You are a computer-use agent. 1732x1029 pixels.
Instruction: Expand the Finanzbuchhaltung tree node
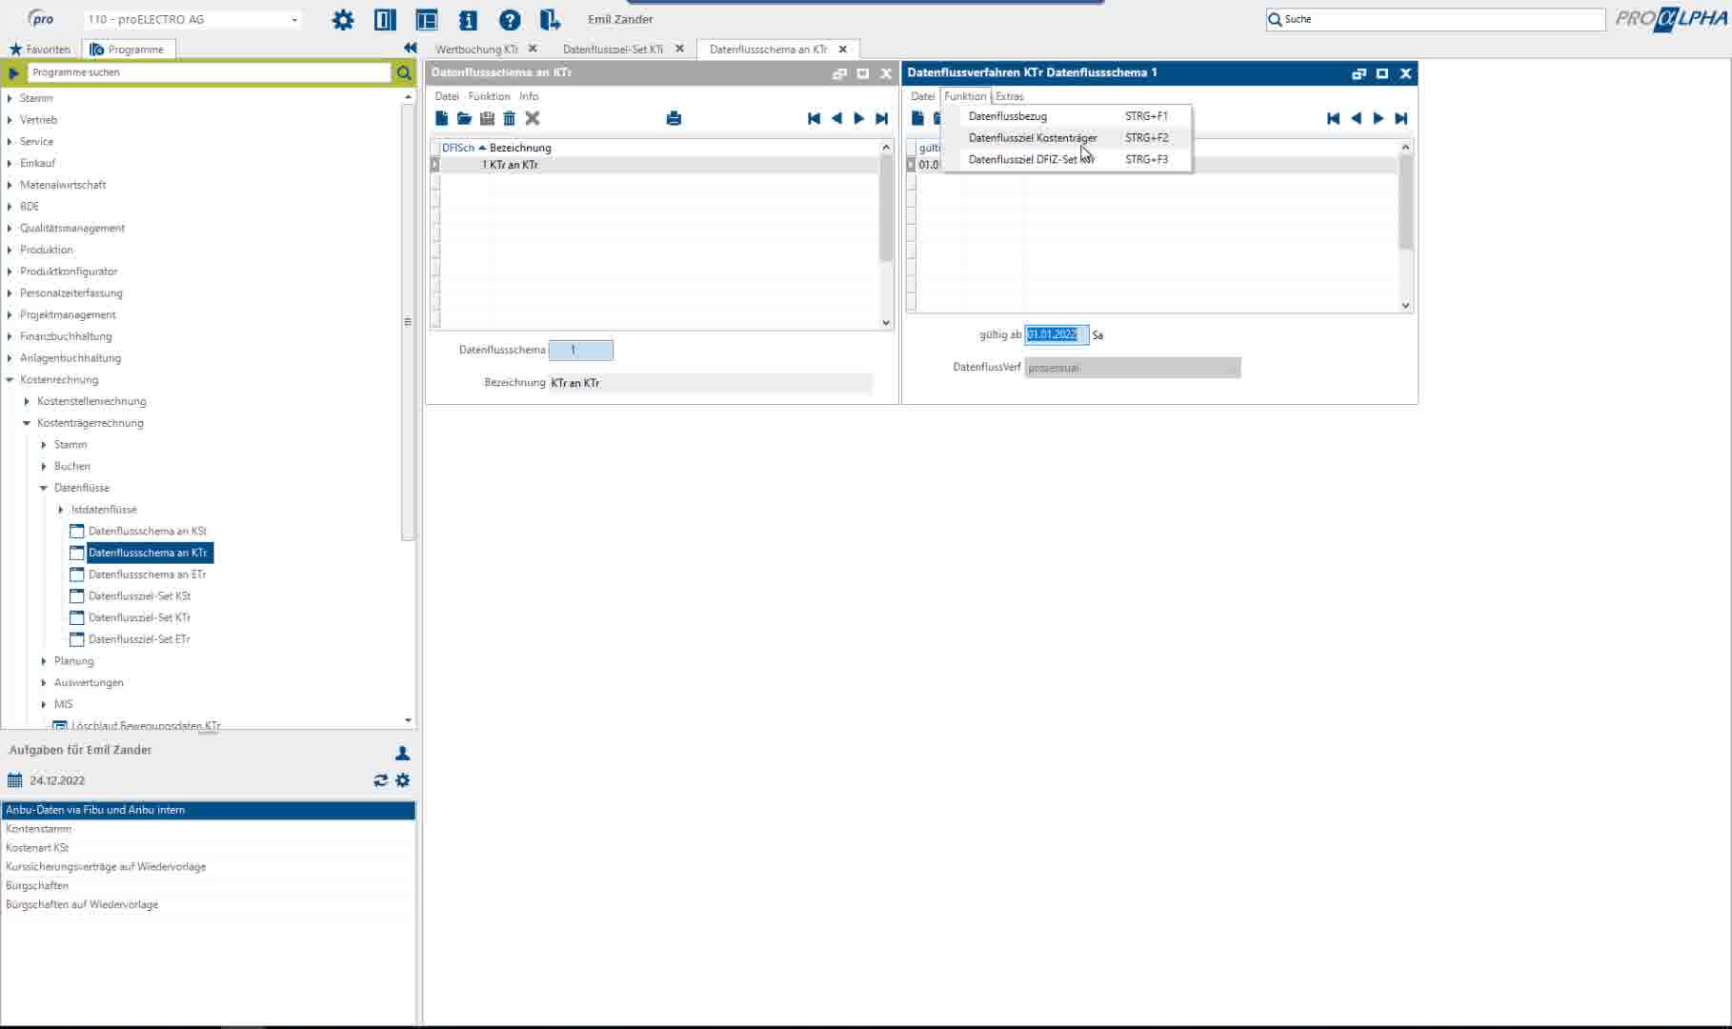(10, 336)
